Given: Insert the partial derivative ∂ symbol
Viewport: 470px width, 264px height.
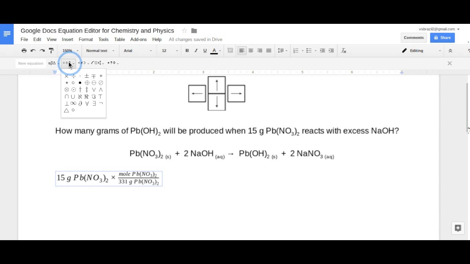Looking at the screenshot, I should pos(80,103).
